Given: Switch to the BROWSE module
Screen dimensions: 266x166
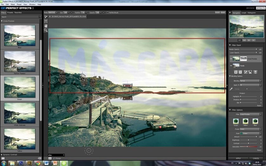Looking at the screenshot, I should [250, 8].
